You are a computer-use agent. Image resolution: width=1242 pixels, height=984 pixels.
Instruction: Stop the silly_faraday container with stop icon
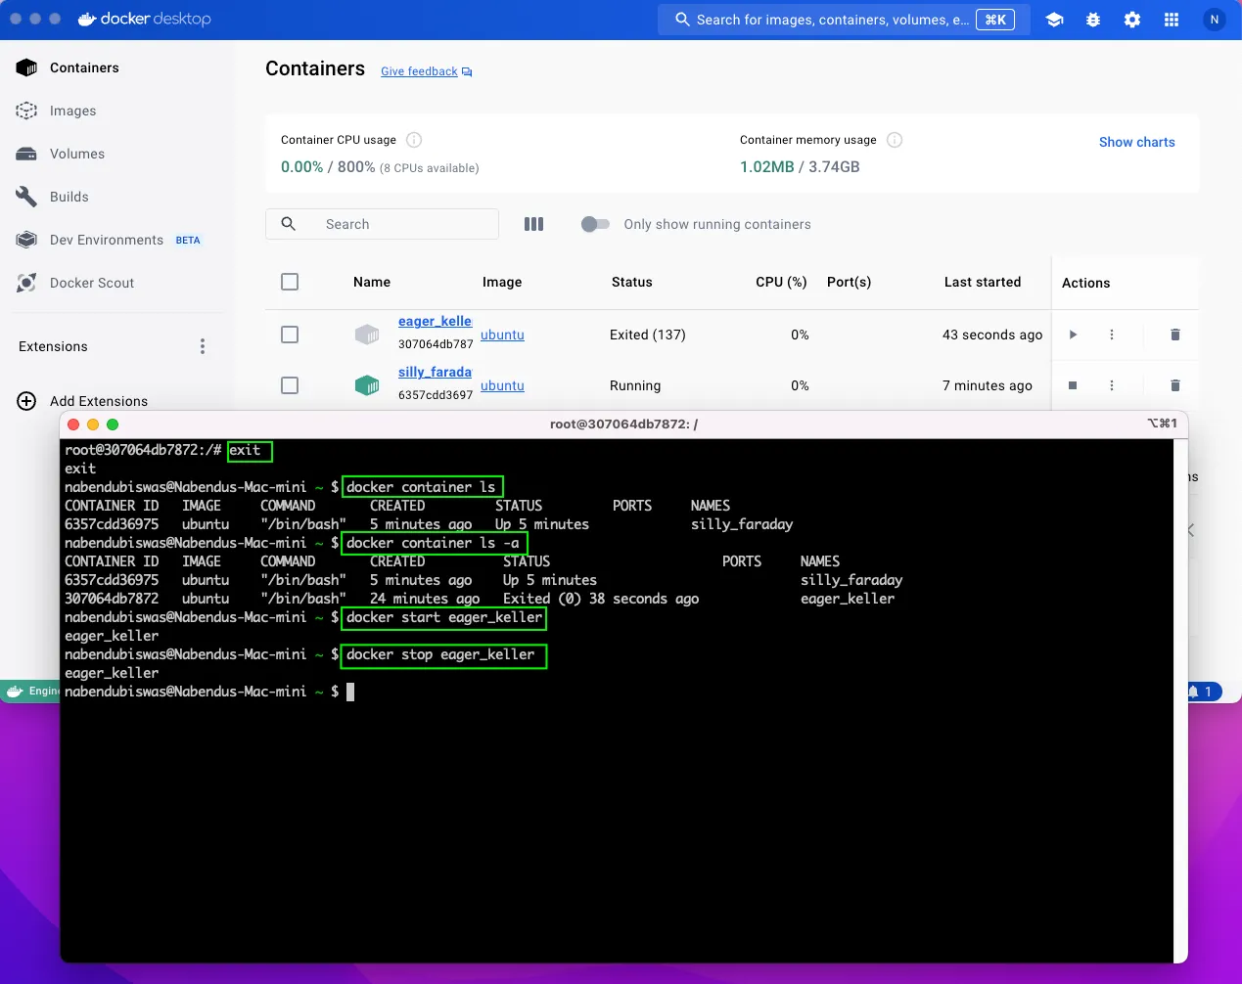(x=1073, y=385)
